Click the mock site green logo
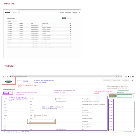 [x=7, y=12]
